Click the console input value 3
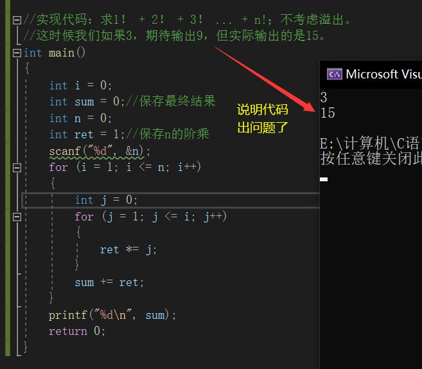Image resolution: width=422 pixels, height=369 pixels. tap(324, 98)
